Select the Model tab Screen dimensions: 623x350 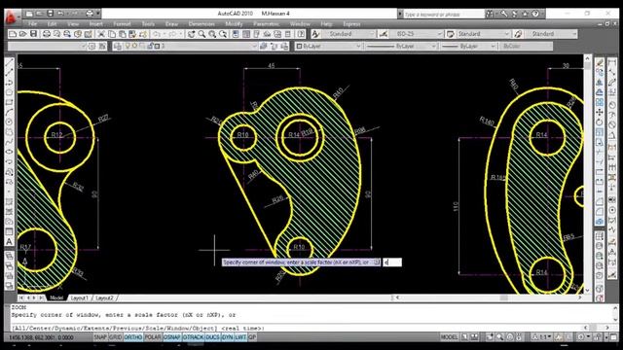[x=56, y=297]
